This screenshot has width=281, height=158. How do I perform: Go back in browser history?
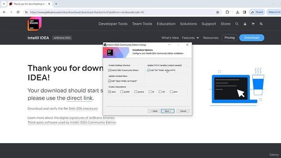coord(4,12)
